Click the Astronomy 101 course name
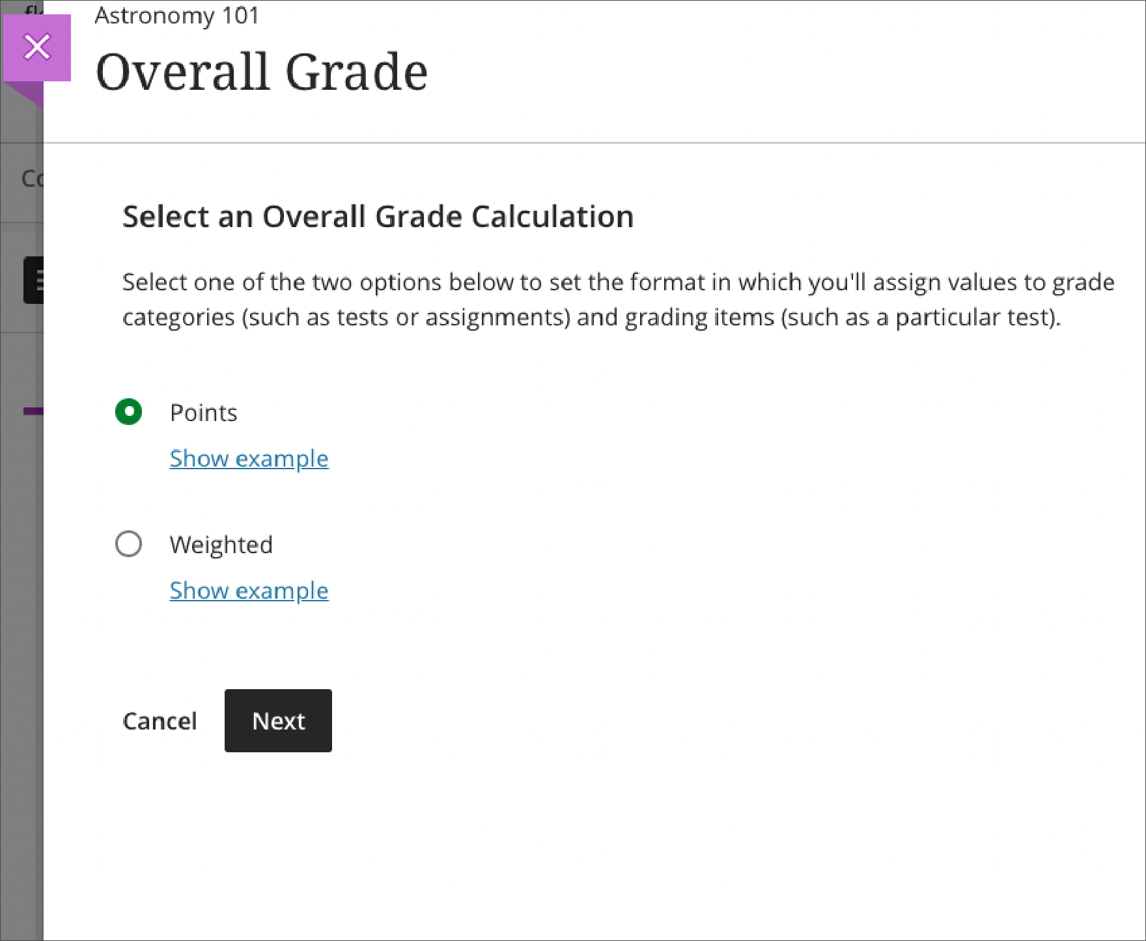 point(178,14)
